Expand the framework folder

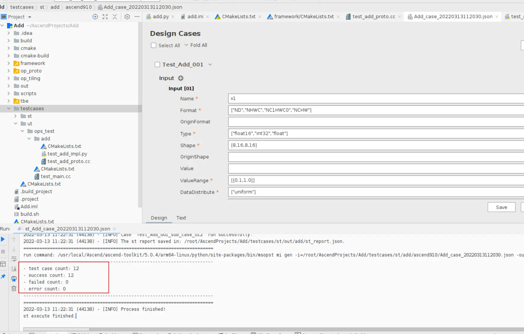point(9,63)
